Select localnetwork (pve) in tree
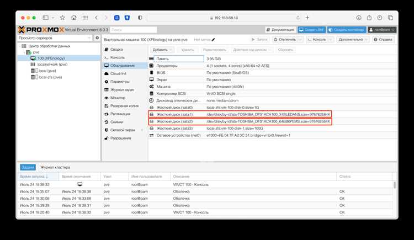Screen dimensions: 414x240 [x=52, y=65]
